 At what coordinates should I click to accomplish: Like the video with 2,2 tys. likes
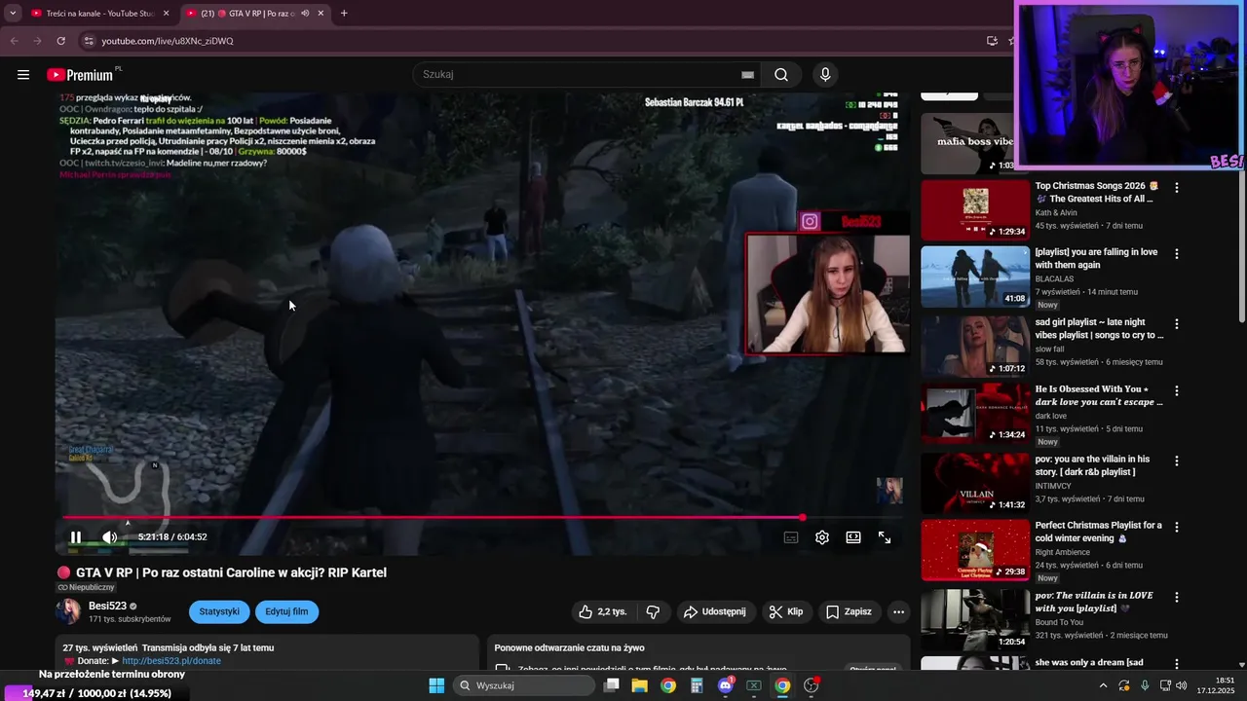click(604, 611)
